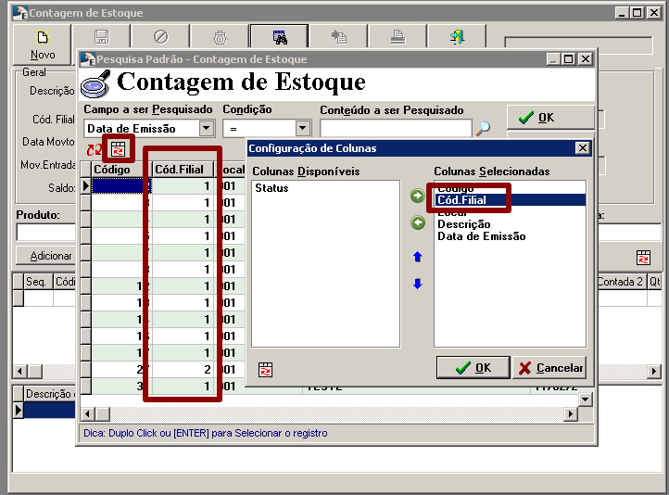Click the binoculars search toolbar button
669x495 pixels.
pyautogui.click(x=279, y=38)
